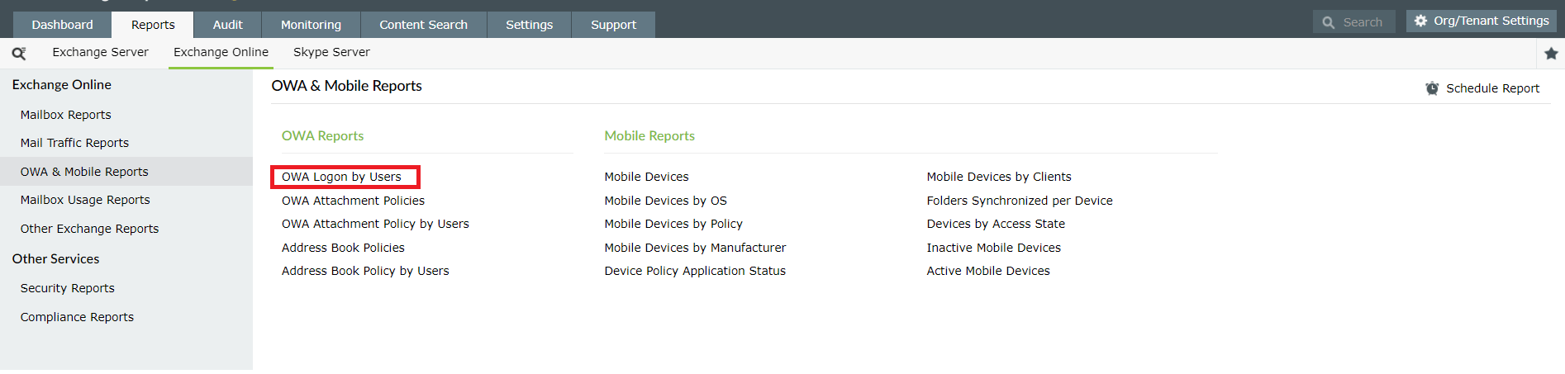This screenshot has height=374, width=1565.
Task: Click the Schedule Report clock icon
Action: [x=1432, y=88]
